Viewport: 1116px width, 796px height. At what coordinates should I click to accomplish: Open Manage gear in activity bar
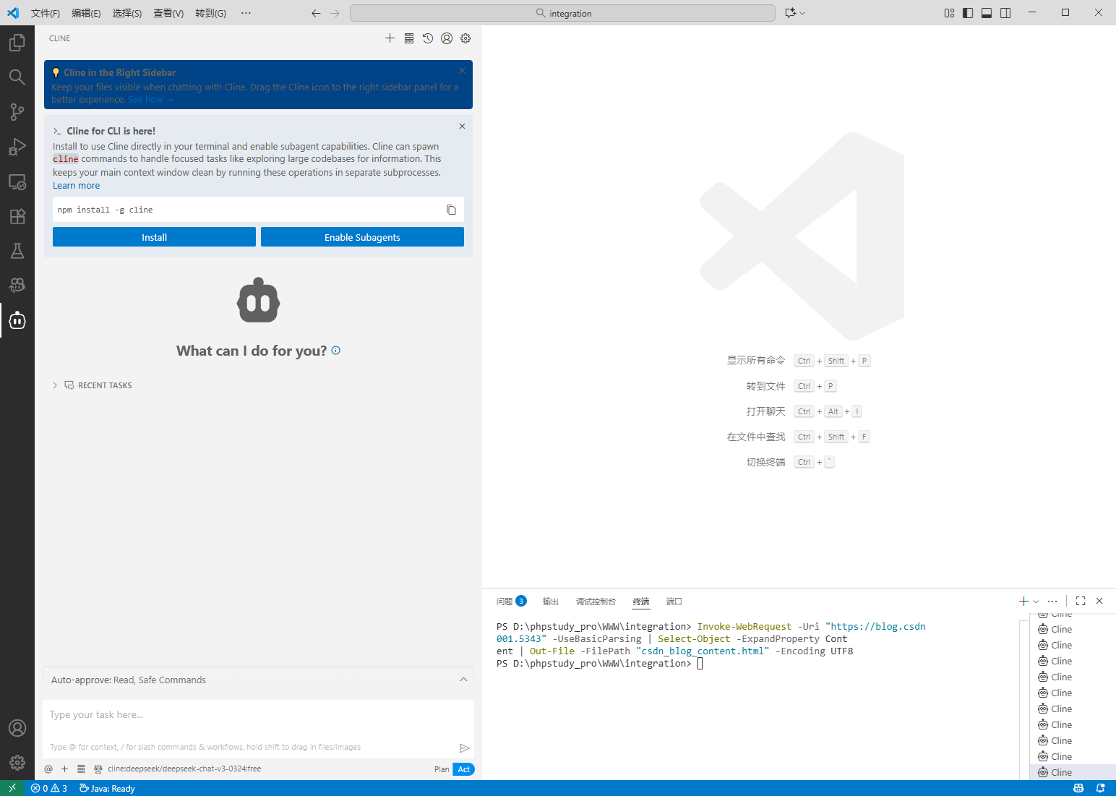[x=17, y=763]
